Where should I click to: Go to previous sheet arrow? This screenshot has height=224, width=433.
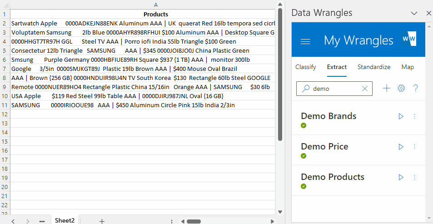(x=13, y=221)
